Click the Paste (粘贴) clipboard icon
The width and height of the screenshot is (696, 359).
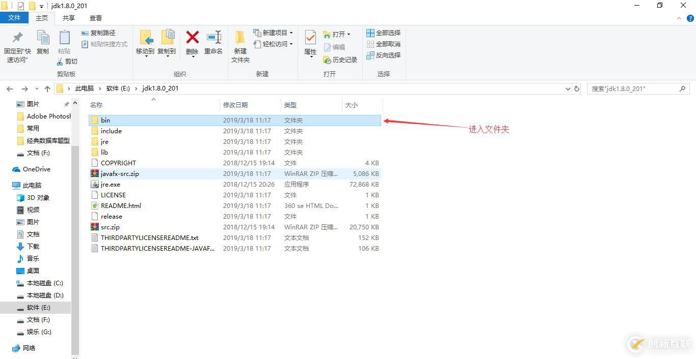click(64, 38)
